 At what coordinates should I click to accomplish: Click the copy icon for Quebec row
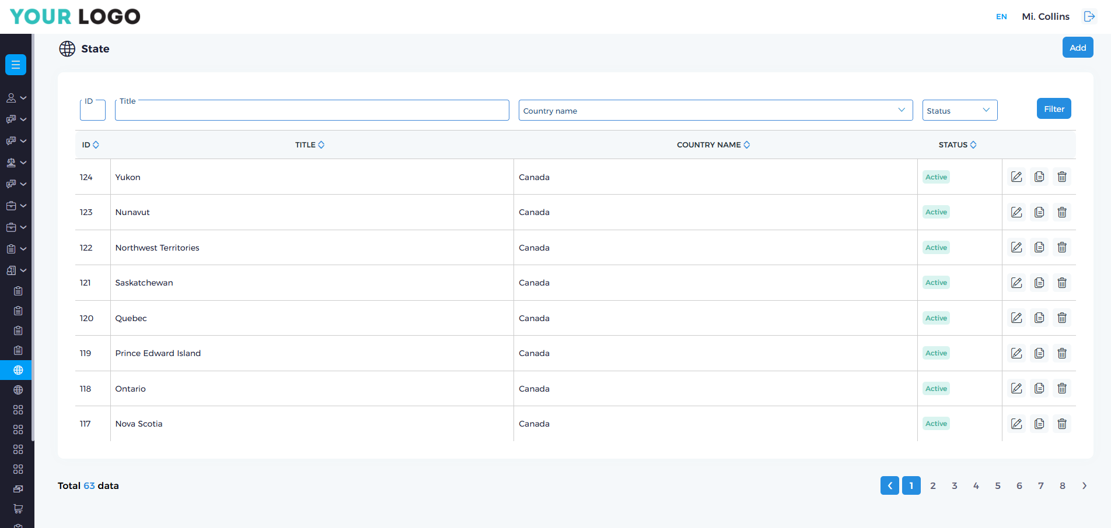[1039, 318]
